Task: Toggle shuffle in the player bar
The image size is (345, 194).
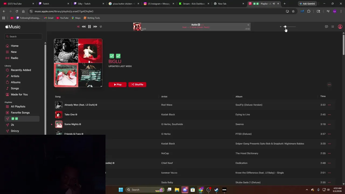Action: [78, 27]
